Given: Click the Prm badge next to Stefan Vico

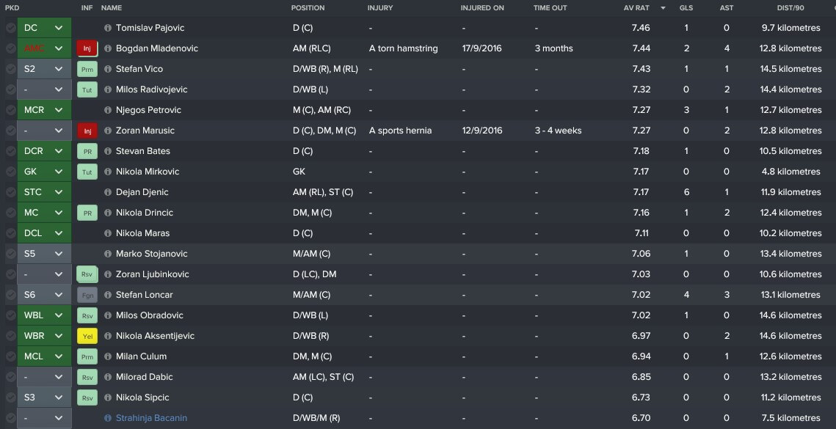Looking at the screenshot, I should click(87, 69).
